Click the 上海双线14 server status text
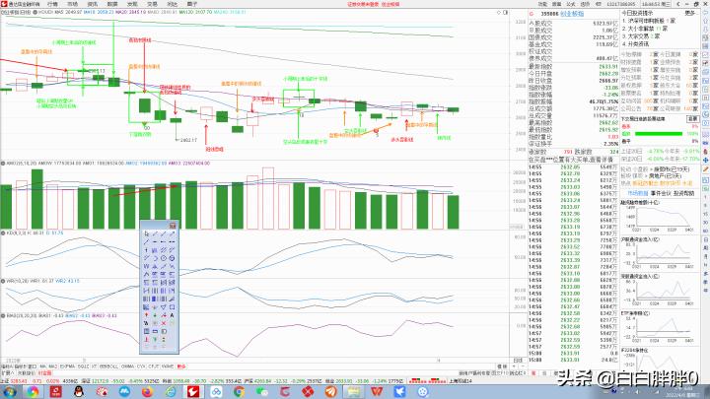710x399 pixels. coord(461,381)
